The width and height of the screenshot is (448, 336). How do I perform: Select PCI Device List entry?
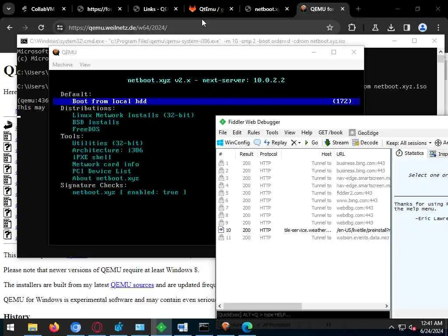pos(101,171)
